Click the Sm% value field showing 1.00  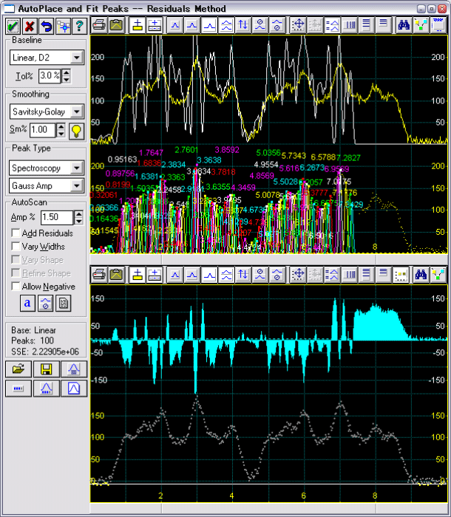click(x=41, y=130)
